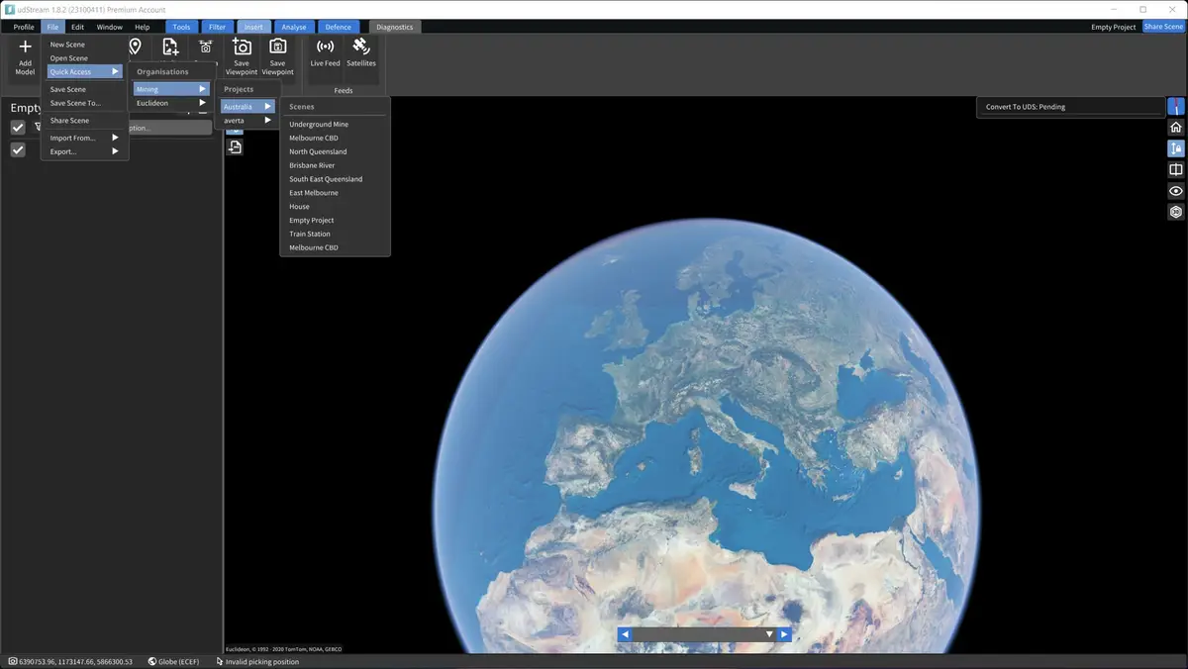Switch to the Insert tab
Image resolution: width=1188 pixels, height=669 pixels.
[253, 27]
